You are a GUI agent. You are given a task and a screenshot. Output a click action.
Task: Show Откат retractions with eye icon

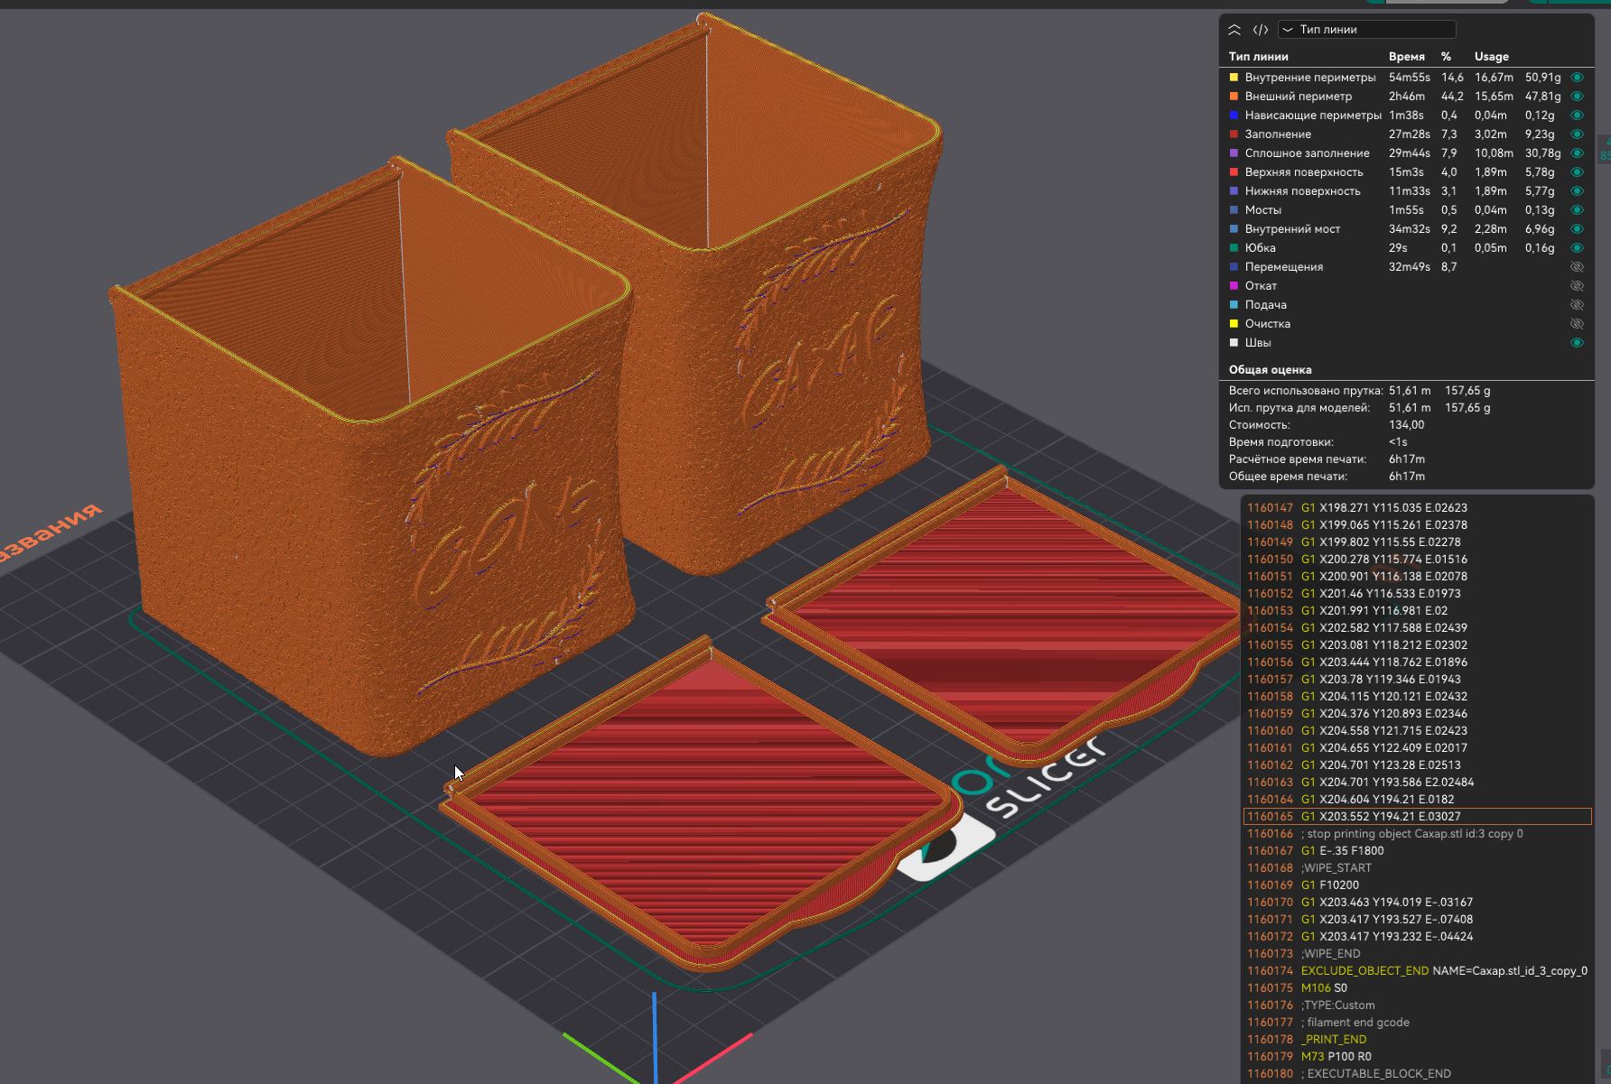1578,286
